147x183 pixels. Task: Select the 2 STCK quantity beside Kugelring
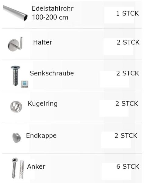pos(127,104)
